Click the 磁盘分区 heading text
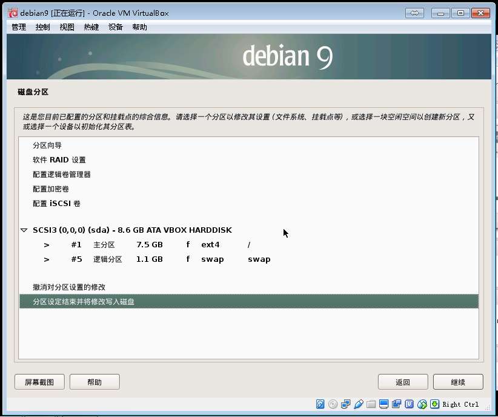498x417 pixels. point(33,92)
